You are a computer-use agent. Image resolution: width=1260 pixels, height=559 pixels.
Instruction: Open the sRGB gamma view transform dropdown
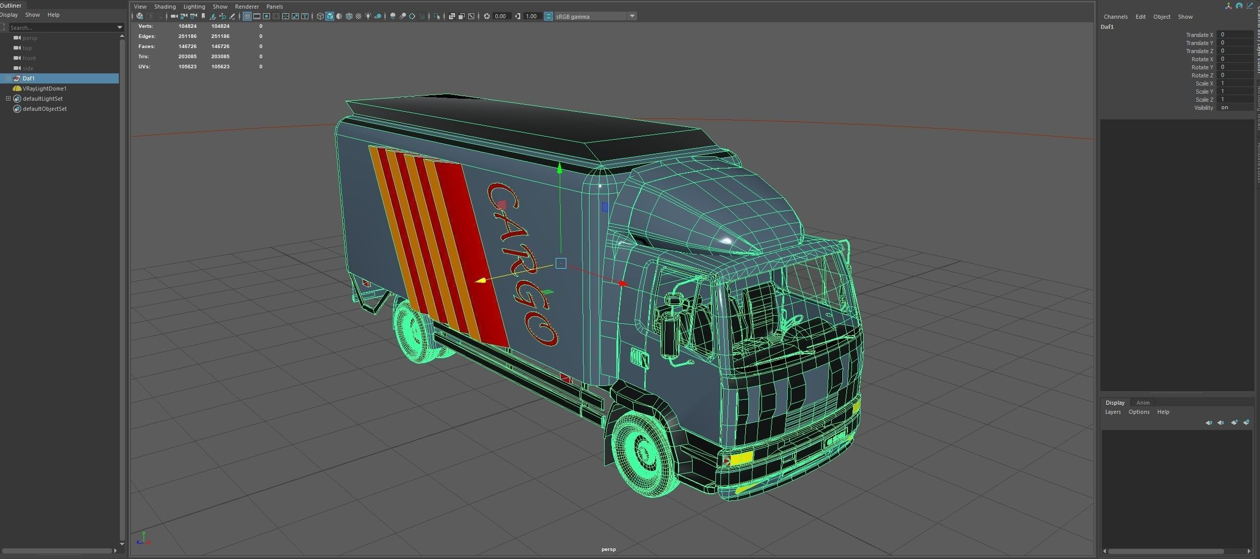632,16
